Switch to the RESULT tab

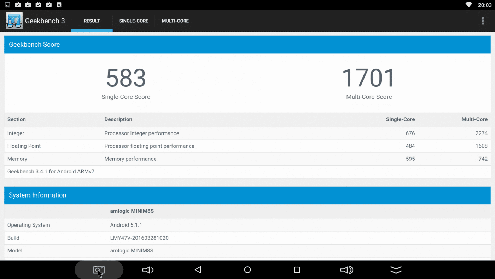[x=92, y=21]
